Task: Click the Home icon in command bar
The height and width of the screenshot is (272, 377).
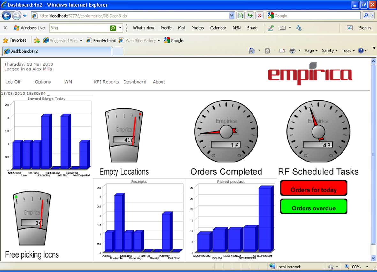Action: point(252,50)
